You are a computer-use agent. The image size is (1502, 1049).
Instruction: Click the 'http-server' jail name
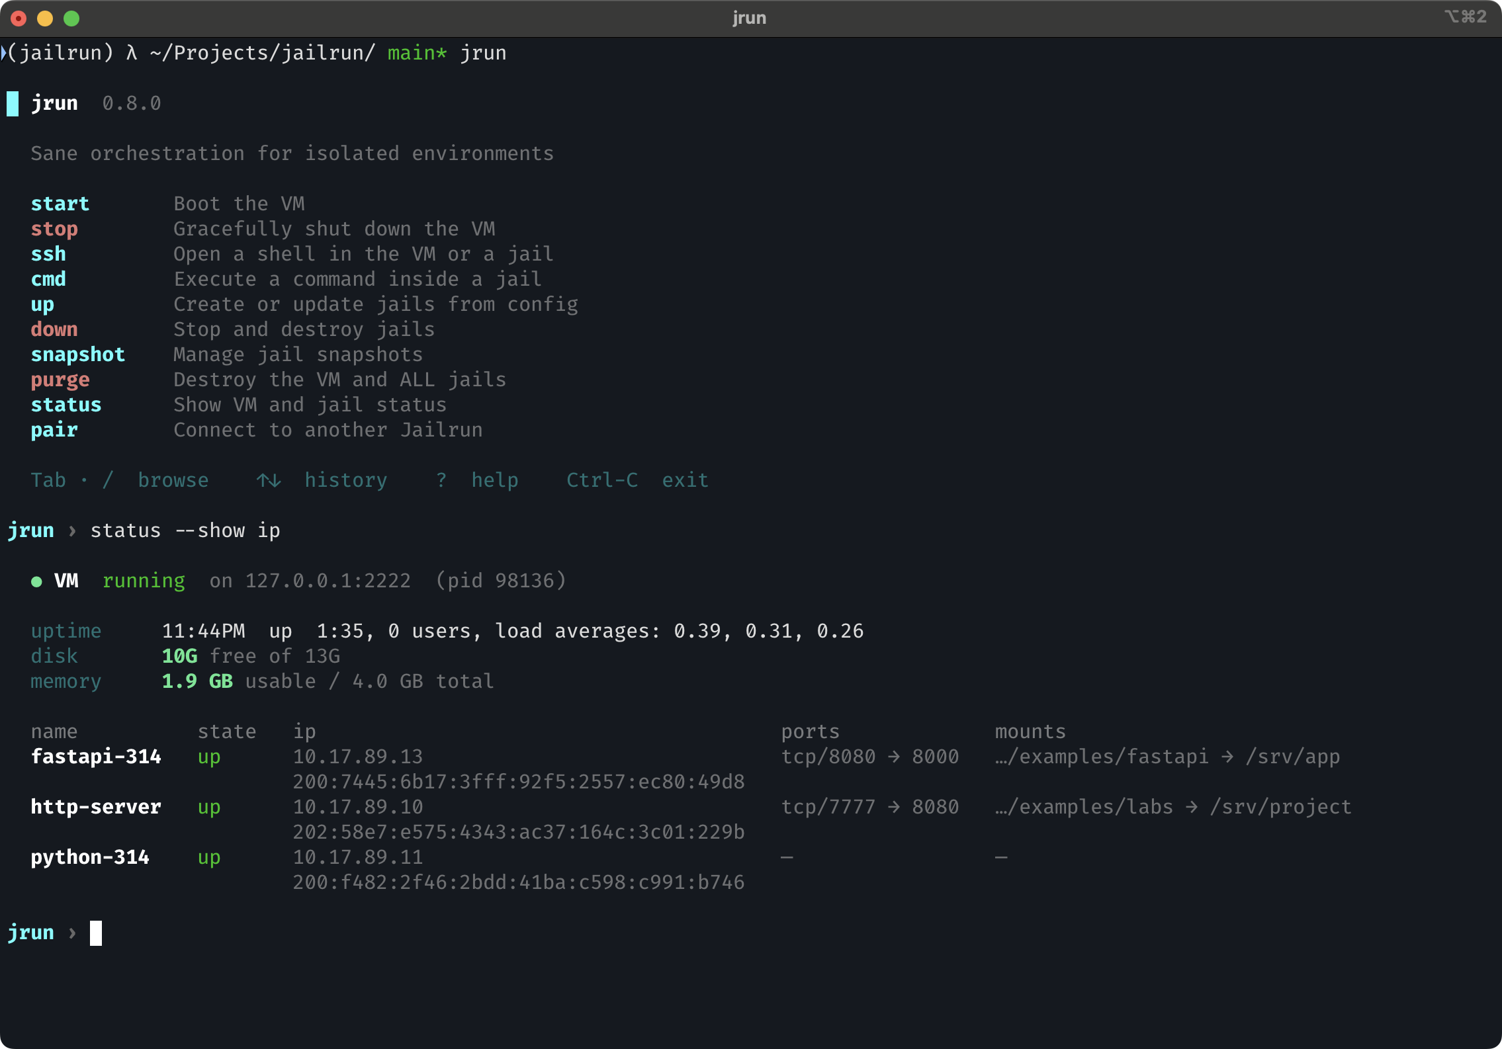point(96,807)
